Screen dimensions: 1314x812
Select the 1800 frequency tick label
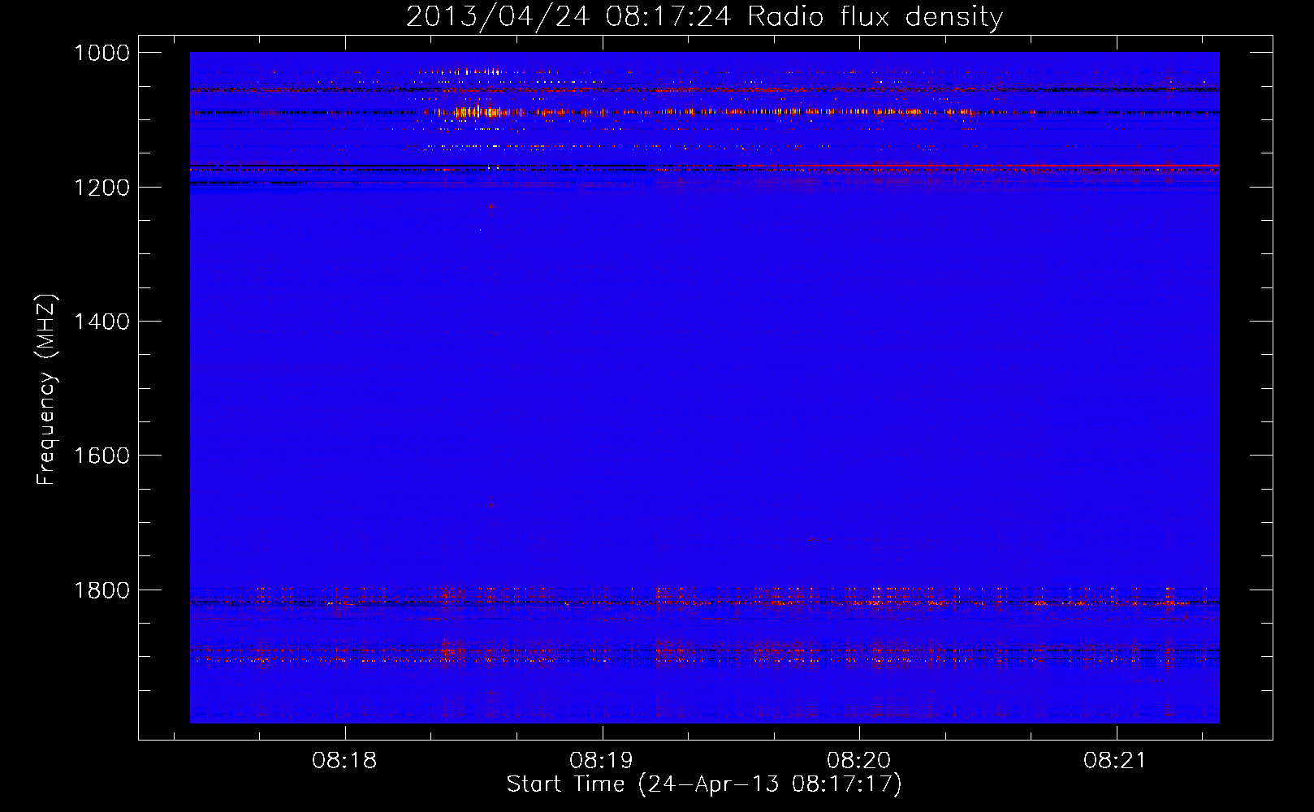pyautogui.click(x=102, y=590)
